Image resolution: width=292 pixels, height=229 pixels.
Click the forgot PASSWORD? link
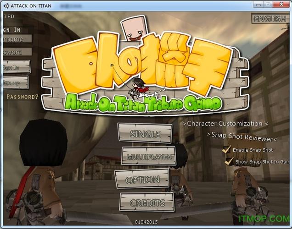point(22,97)
